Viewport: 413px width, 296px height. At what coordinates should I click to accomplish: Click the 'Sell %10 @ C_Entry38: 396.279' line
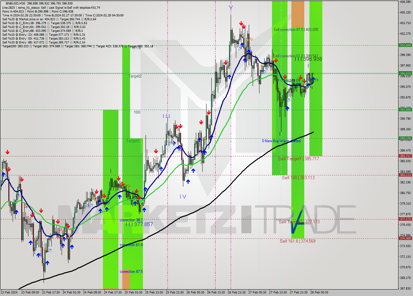click(45, 23)
